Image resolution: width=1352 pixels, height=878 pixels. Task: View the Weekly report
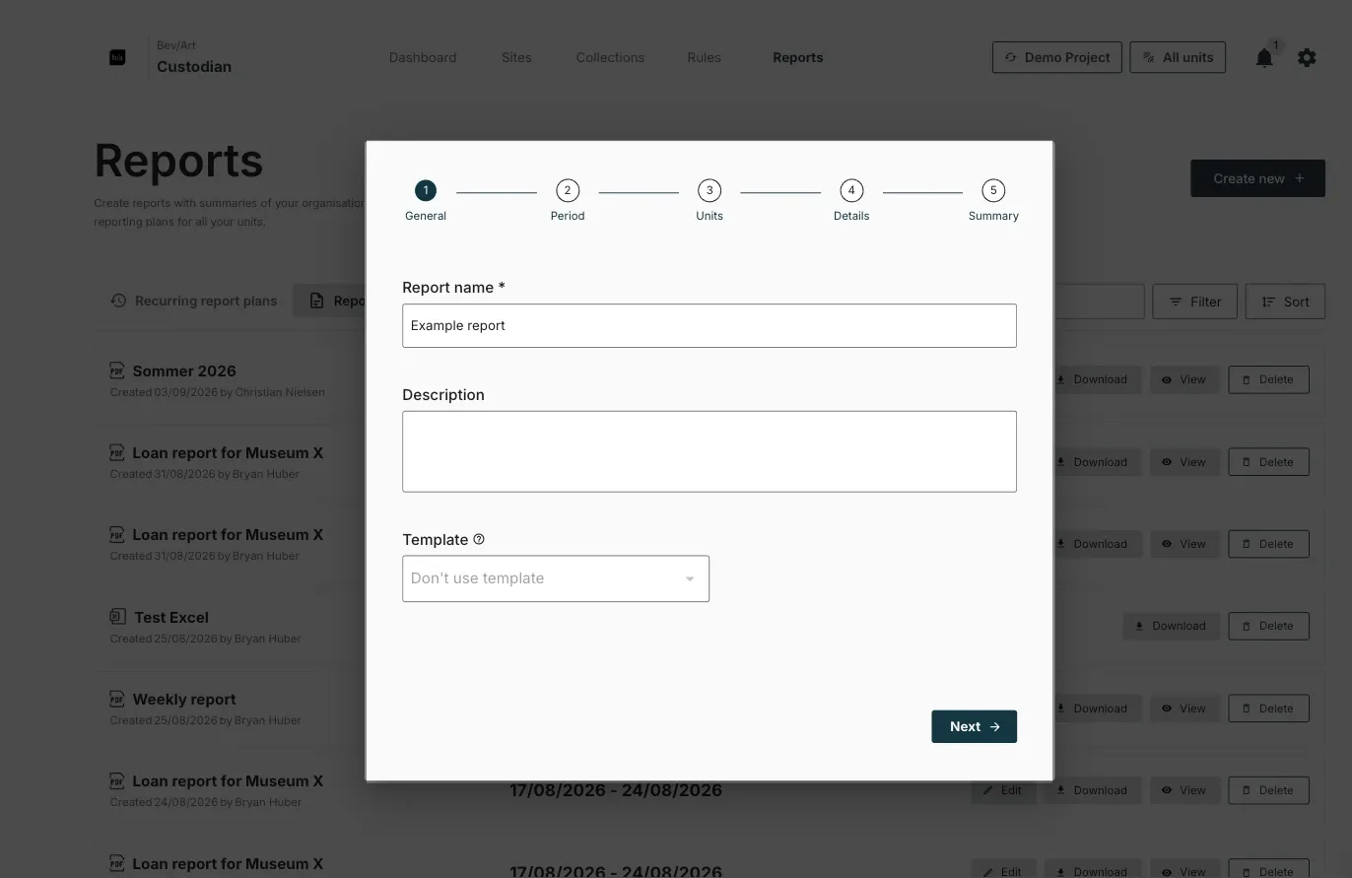(x=1183, y=709)
